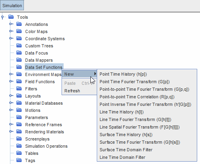200x164 pixels.
Task: Expand the Reference Frames node
Action: click(11, 124)
